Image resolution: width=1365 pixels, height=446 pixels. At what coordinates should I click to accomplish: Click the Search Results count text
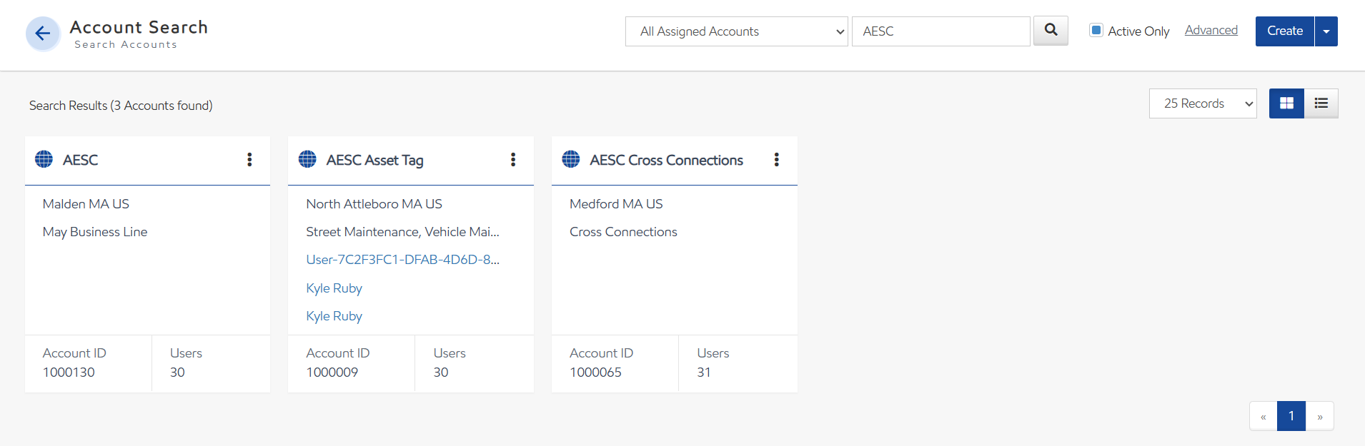tap(121, 106)
